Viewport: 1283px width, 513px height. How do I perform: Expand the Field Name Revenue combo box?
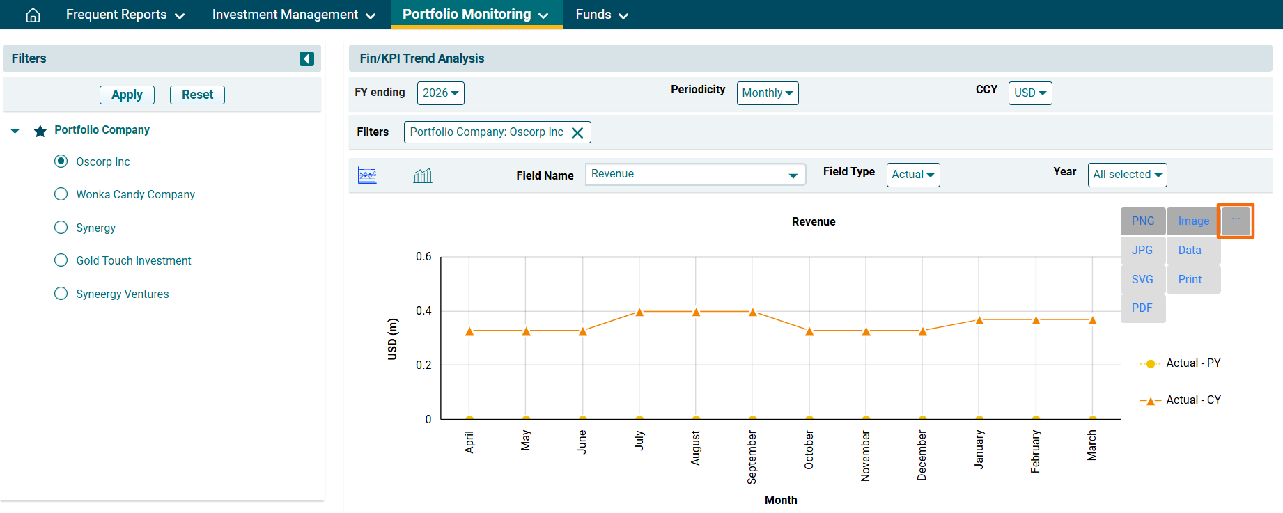coord(793,175)
